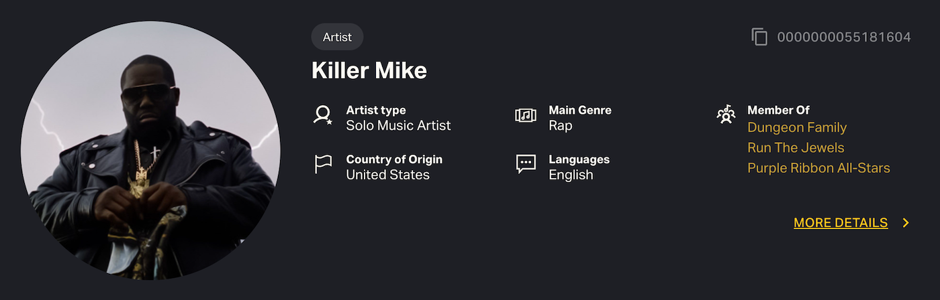Select the Killer Mike name heading
Screen dimensions: 940x300
click(x=369, y=70)
